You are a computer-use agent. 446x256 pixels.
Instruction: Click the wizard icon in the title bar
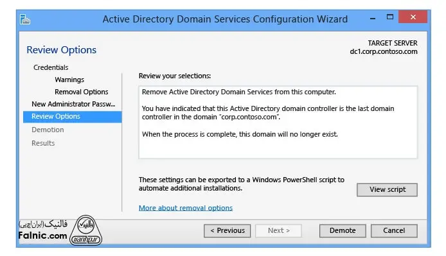point(25,19)
